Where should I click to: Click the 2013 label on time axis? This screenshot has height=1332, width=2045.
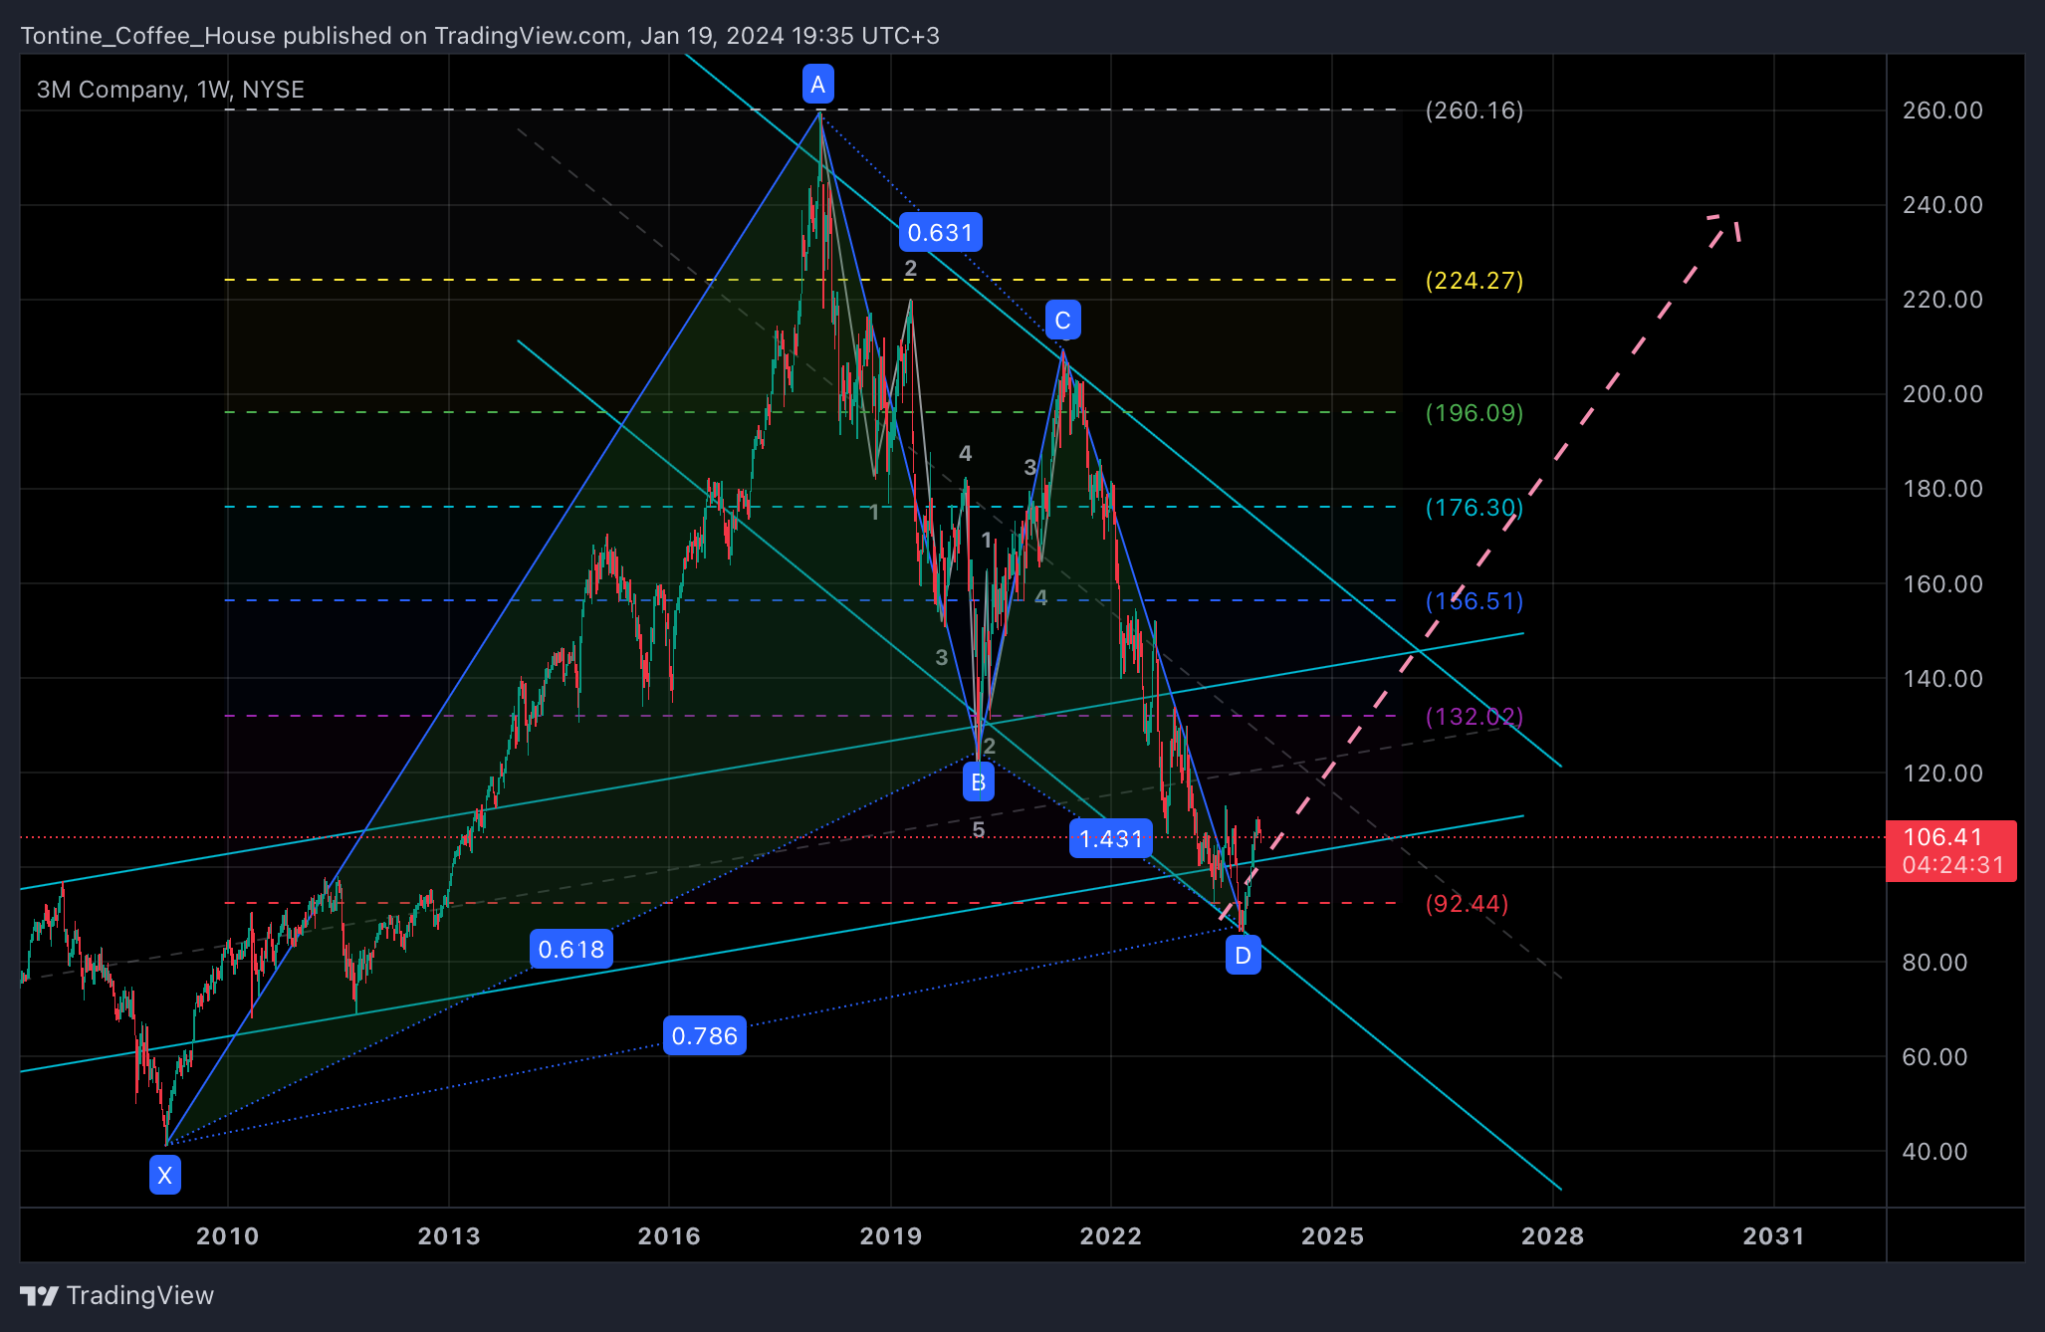tap(449, 1235)
